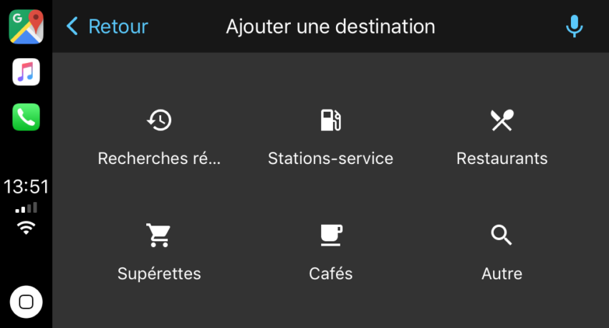Viewport: 609px width, 328px height.
Task: Select the coffee cup icon
Action: click(x=331, y=235)
